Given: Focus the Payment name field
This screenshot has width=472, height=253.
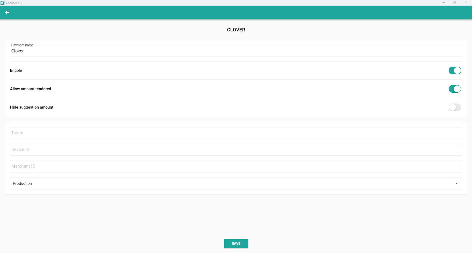Looking at the screenshot, I should [x=236, y=51].
